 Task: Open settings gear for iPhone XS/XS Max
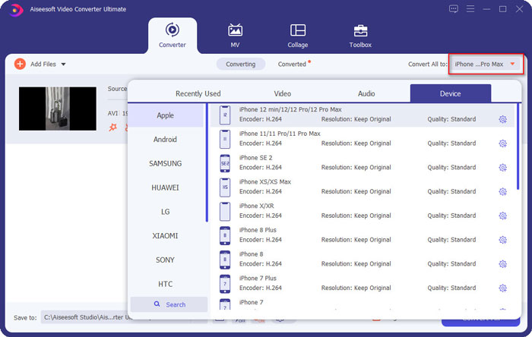503,191
